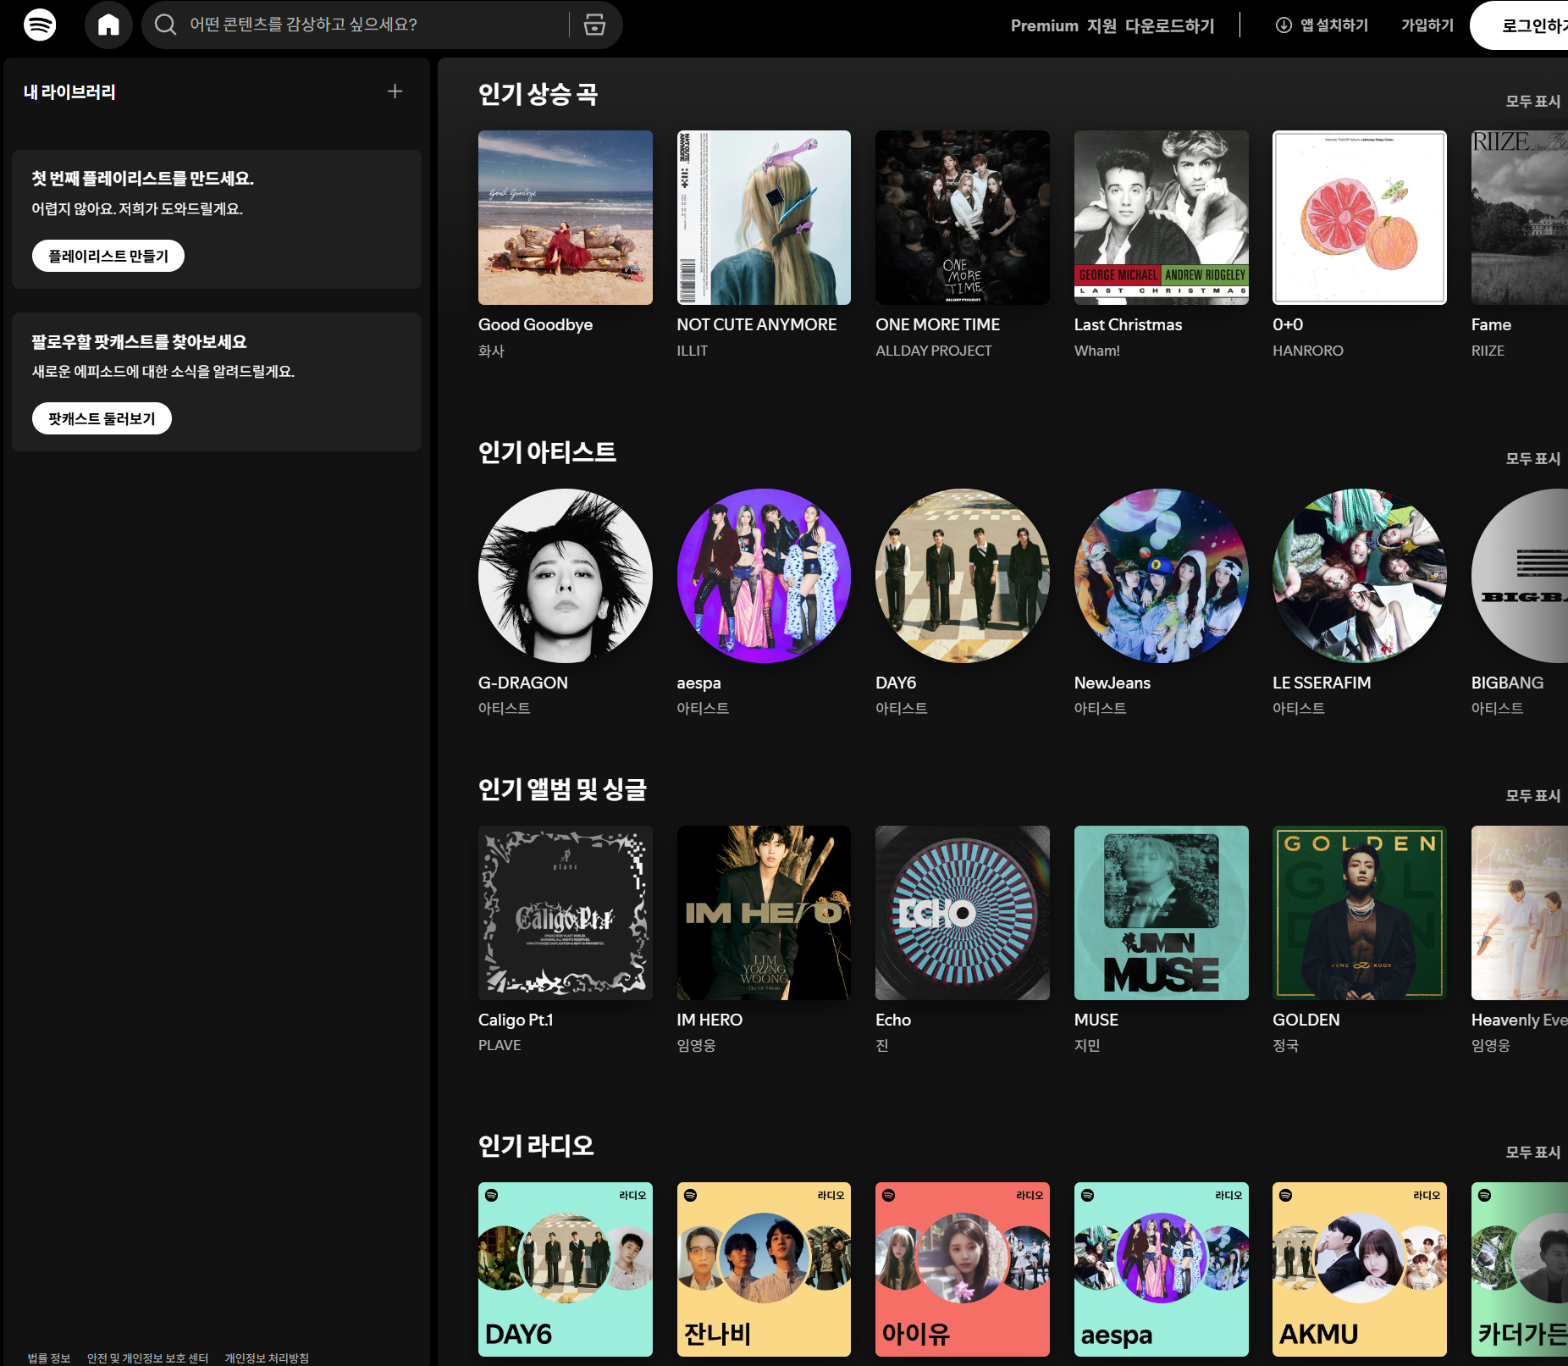Open MUSE album cover by 지민

[x=1162, y=913]
